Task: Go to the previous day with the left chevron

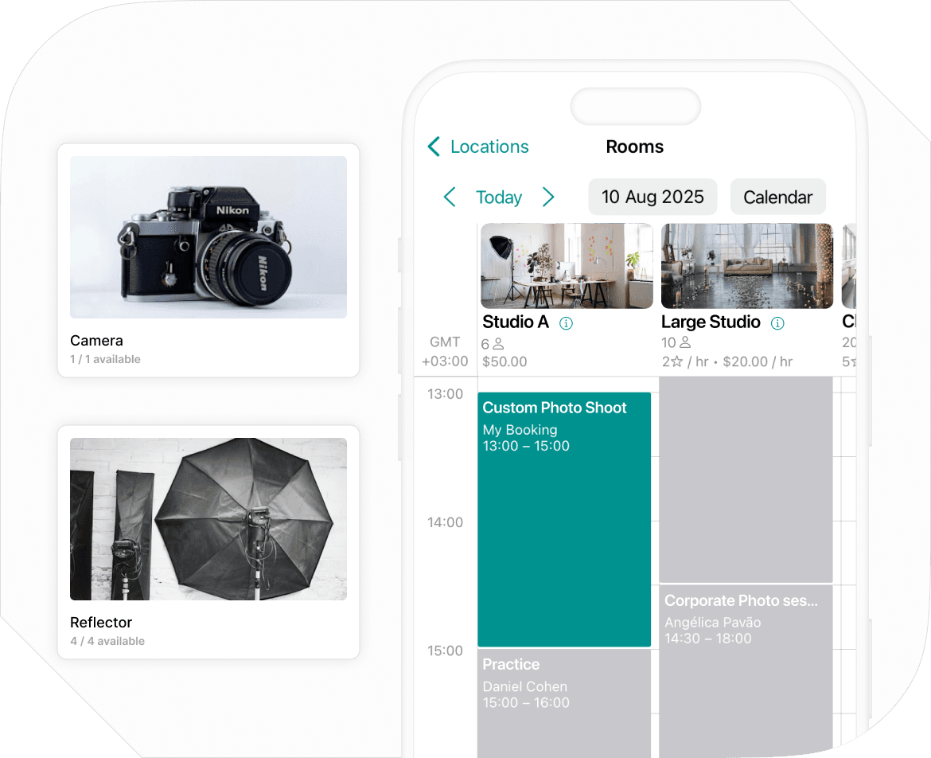Action: pos(450,197)
